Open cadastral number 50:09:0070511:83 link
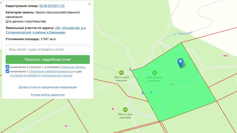 coord(52,6)
